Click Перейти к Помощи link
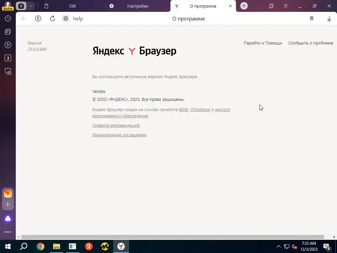Viewport: 337px width, 253px height. coord(263,43)
